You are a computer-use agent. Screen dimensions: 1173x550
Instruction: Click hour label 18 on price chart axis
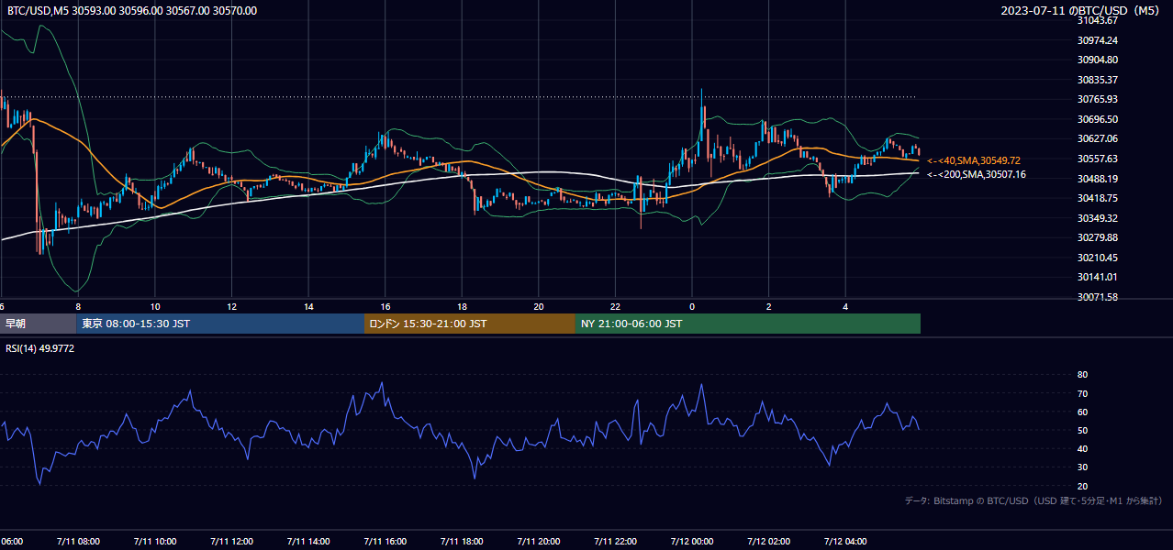coord(462,306)
